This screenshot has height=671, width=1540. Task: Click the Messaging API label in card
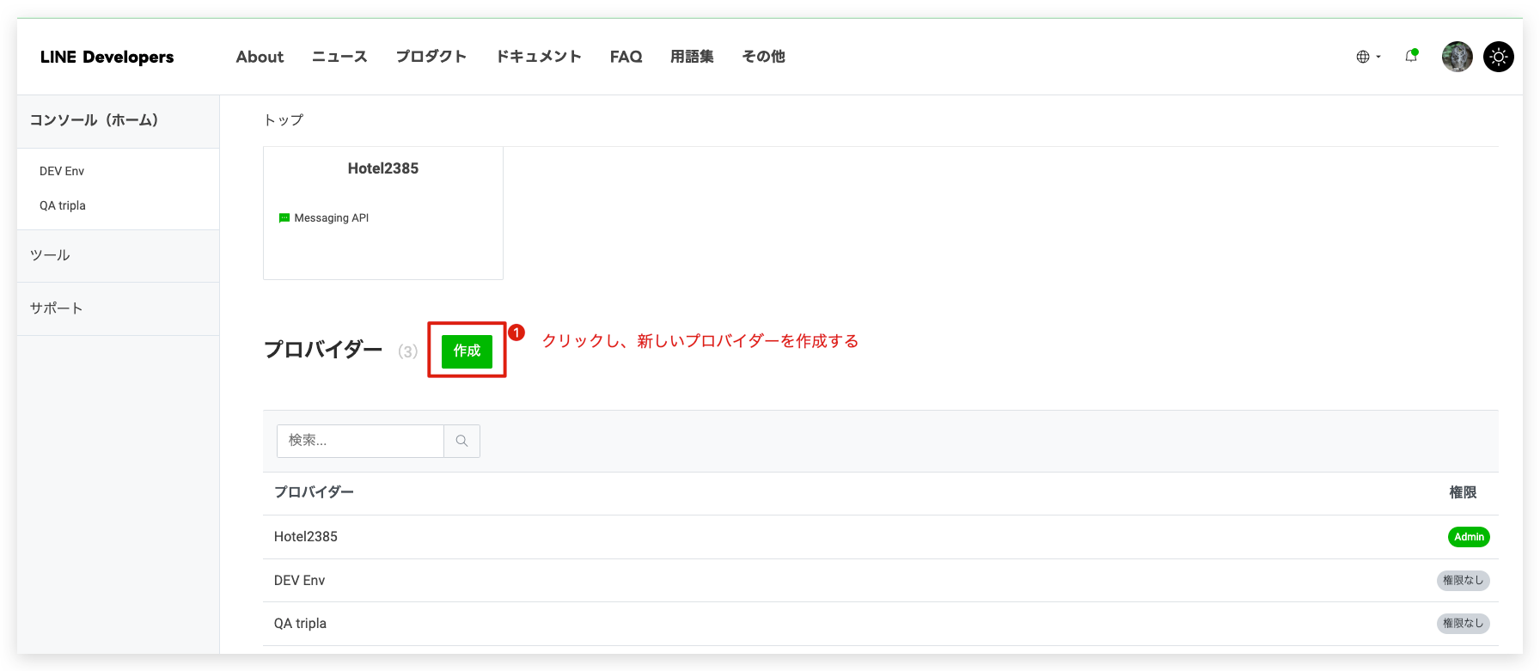pyautogui.click(x=332, y=218)
